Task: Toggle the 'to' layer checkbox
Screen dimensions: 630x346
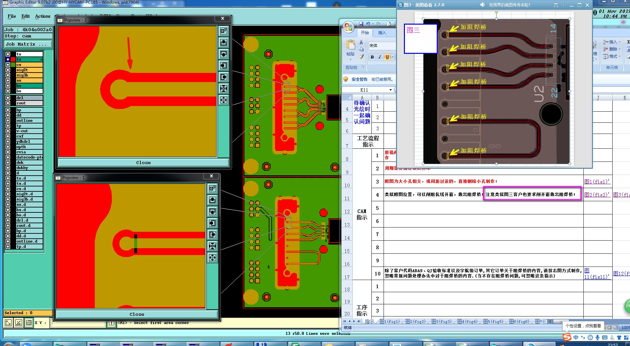Action: (x=8, y=54)
